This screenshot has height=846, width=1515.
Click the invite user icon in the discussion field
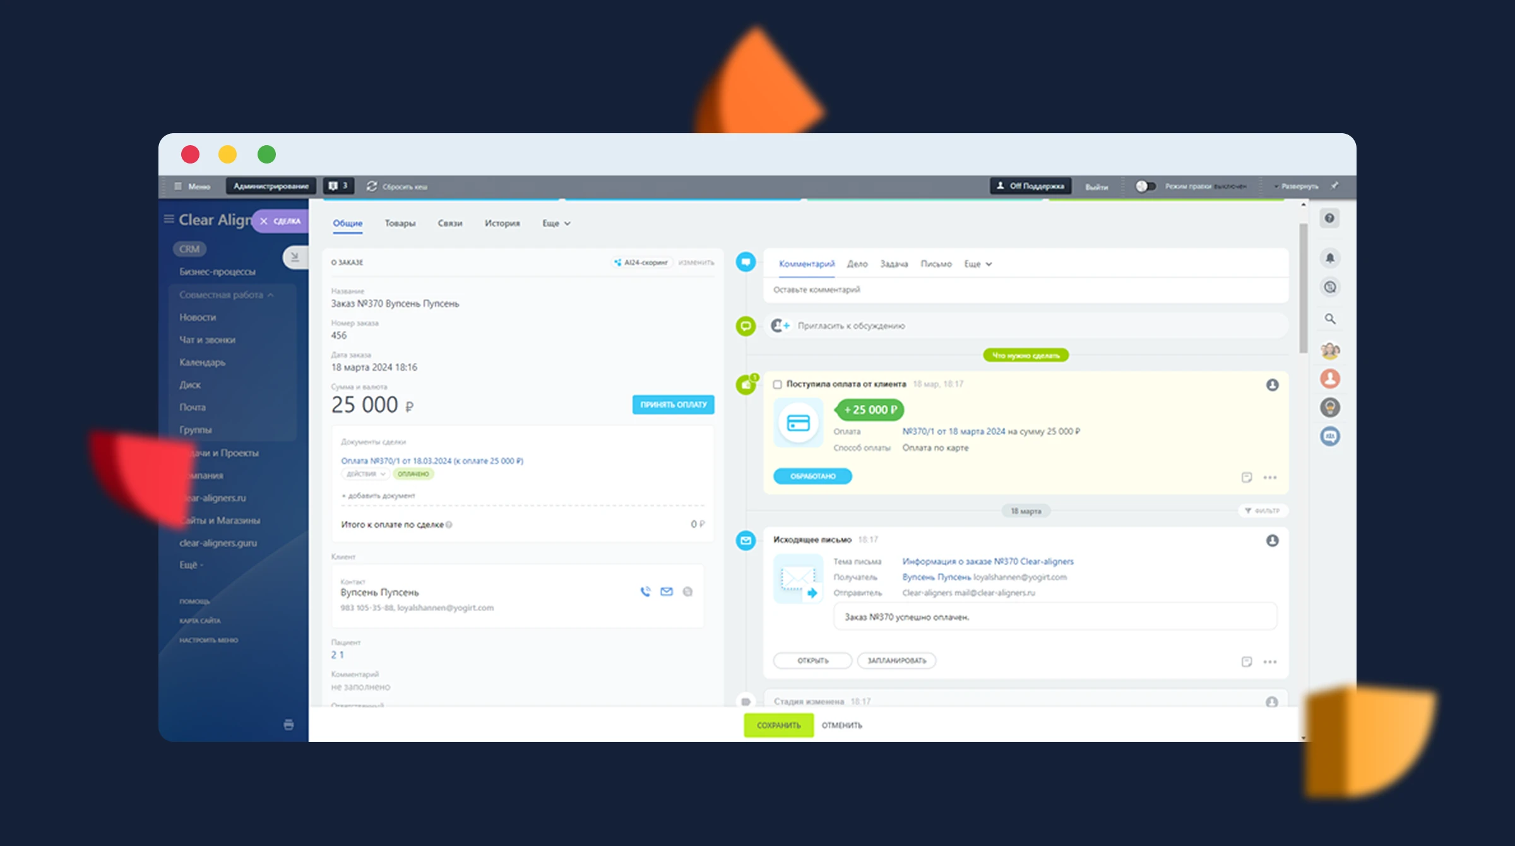pyautogui.click(x=780, y=326)
